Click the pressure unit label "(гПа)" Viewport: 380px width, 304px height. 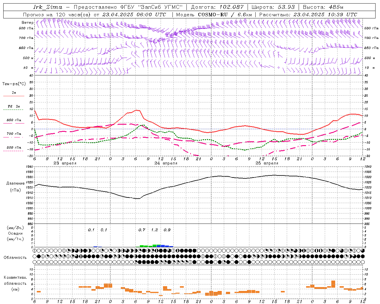click(15, 190)
